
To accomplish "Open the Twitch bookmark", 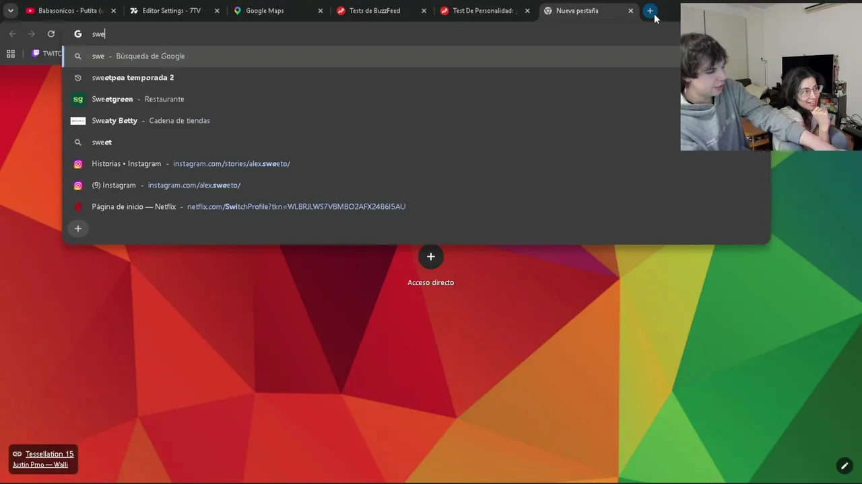I will click(46, 54).
